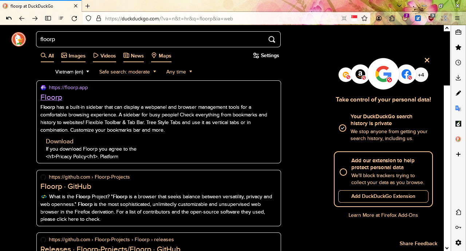Click the red-white flag icon in address bar

point(354,18)
